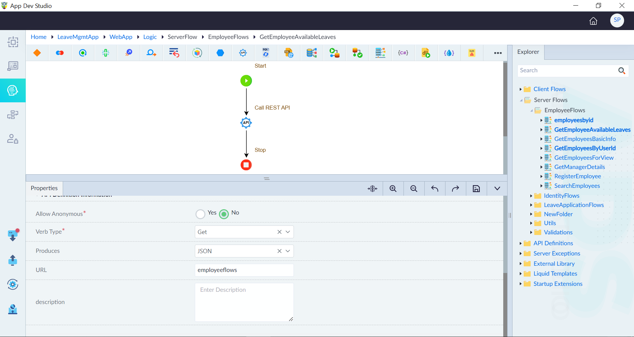634x337 pixels.
Task: Select the C# code tool
Action: (x=403, y=53)
